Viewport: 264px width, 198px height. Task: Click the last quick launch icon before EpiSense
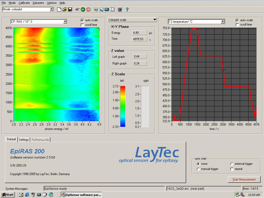coord(51,195)
